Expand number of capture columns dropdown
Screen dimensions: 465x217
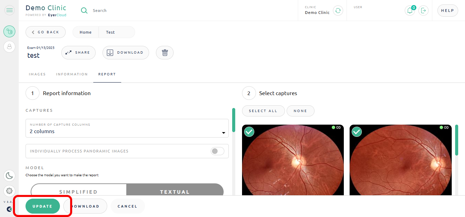[127, 128]
